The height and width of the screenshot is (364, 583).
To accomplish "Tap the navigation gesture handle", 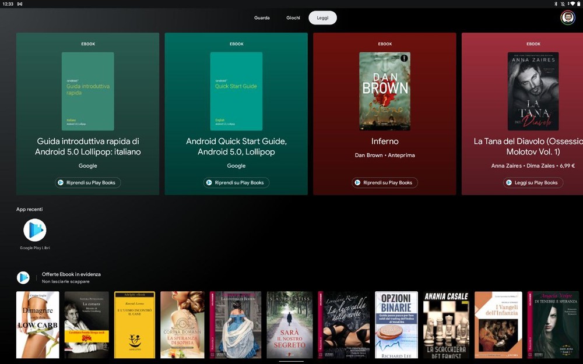I will tap(291, 361).
